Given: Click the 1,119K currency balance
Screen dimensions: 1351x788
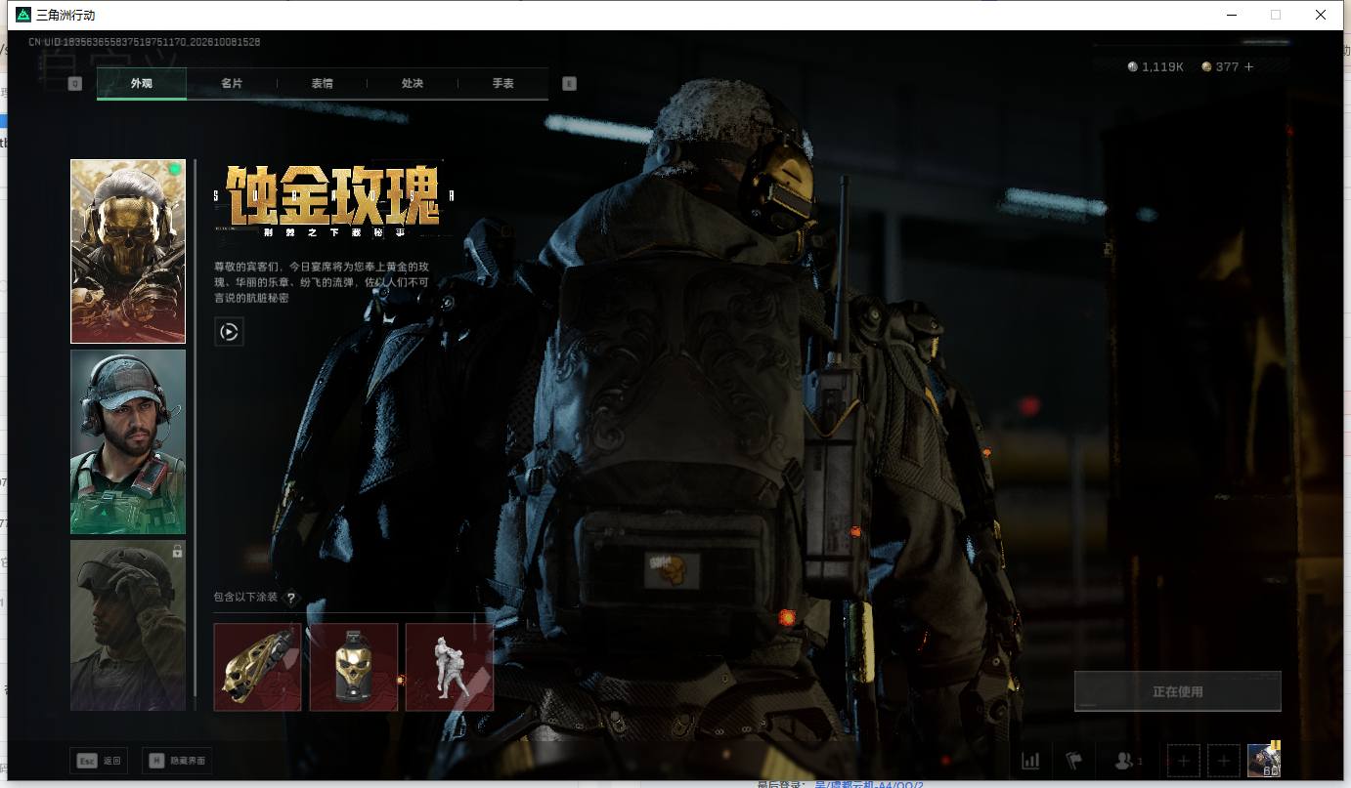Looking at the screenshot, I should [1155, 66].
